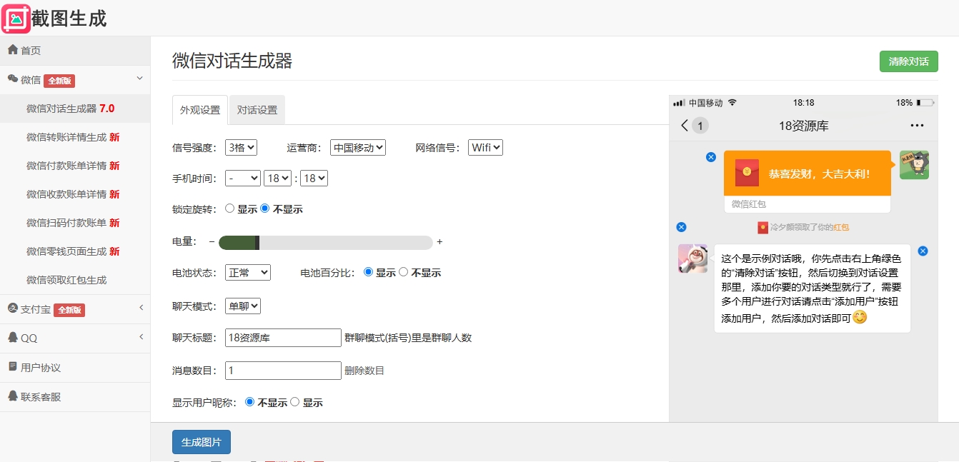Open the 信号强度 dropdown
This screenshot has height=462, width=959.
[241, 148]
